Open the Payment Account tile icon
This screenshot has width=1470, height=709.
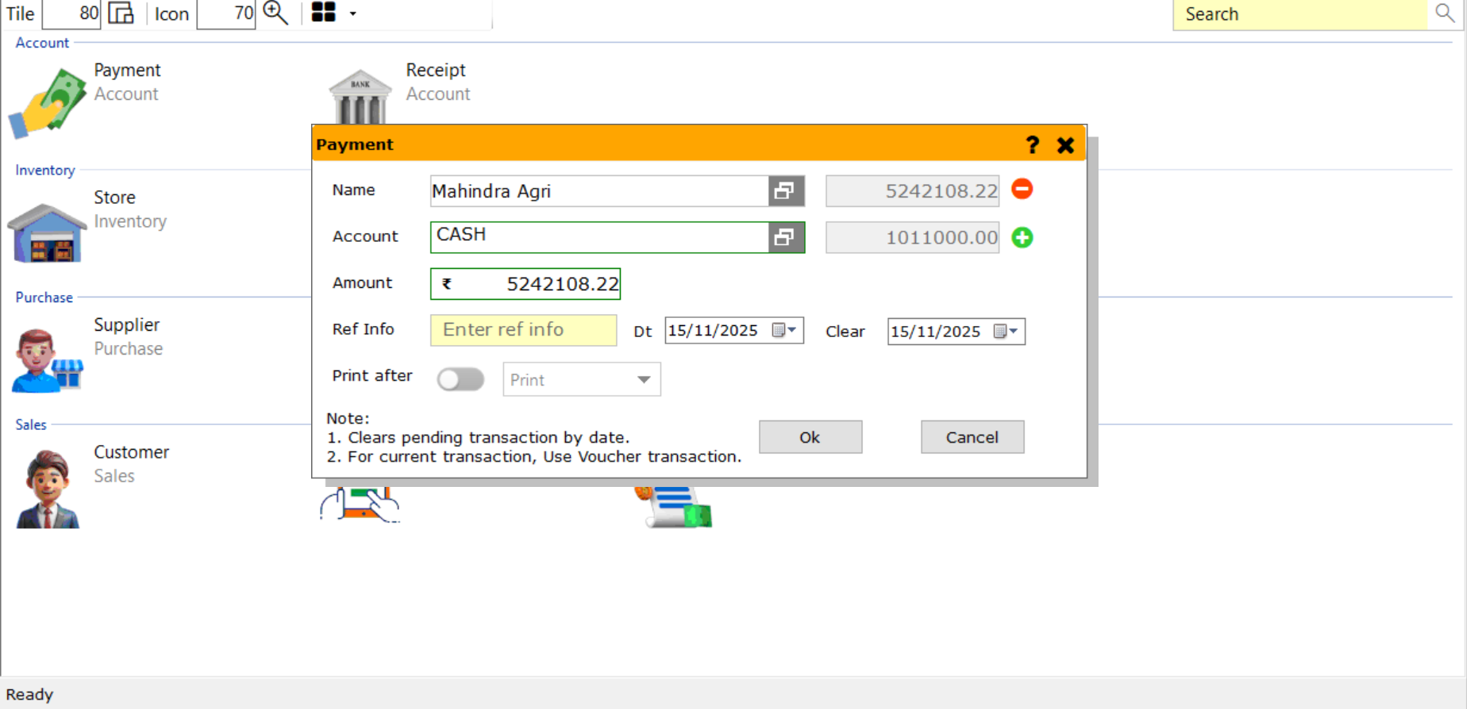(x=47, y=103)
